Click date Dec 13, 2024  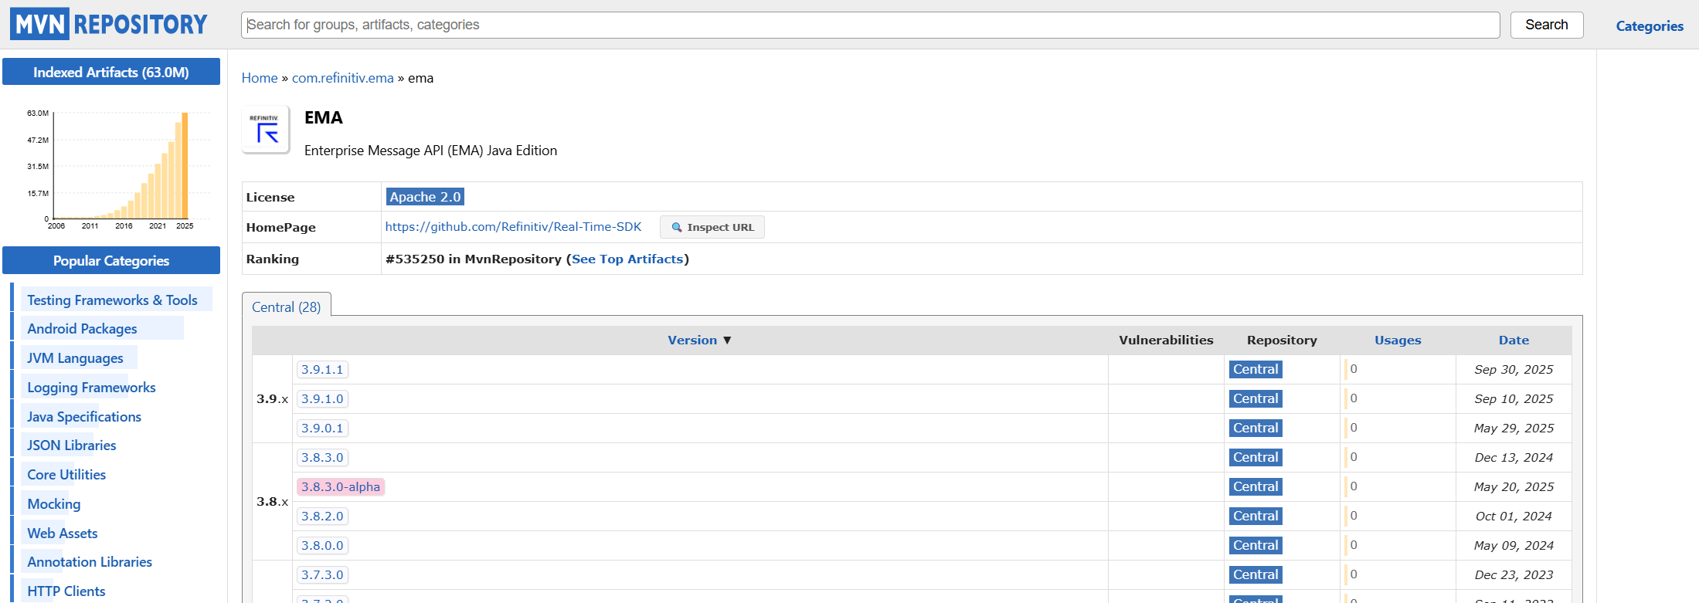(x=1514, y=458)
